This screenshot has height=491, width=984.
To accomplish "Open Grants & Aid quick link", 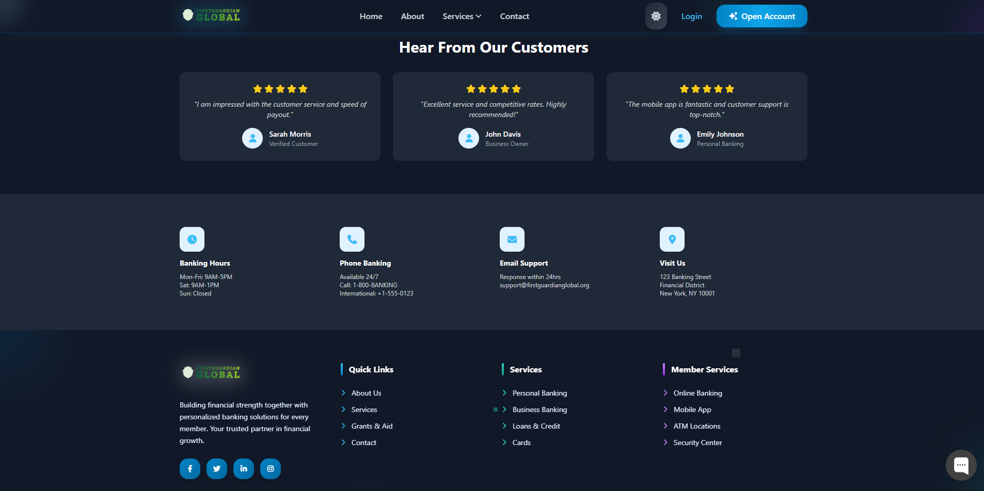I will (x=372, y=426).
